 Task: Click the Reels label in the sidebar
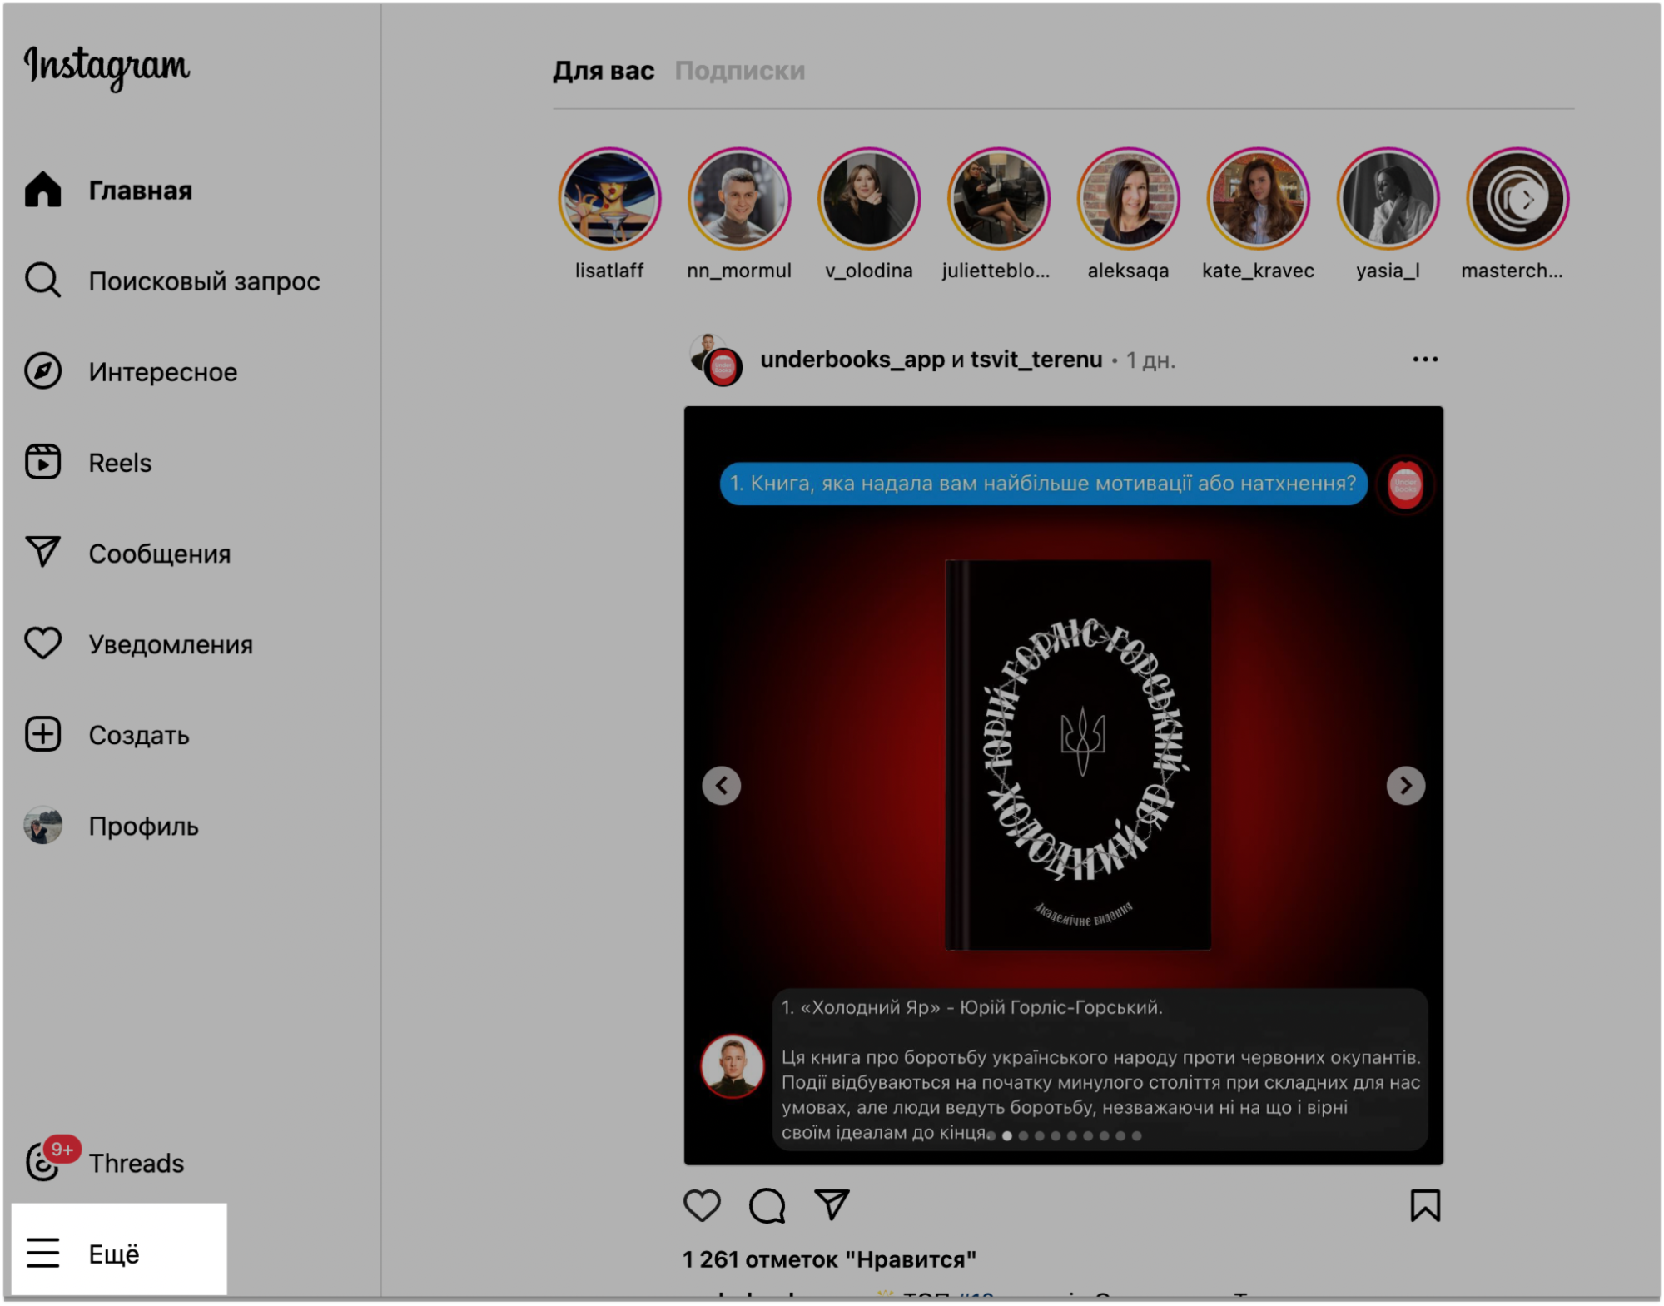[x=121, y=463]
